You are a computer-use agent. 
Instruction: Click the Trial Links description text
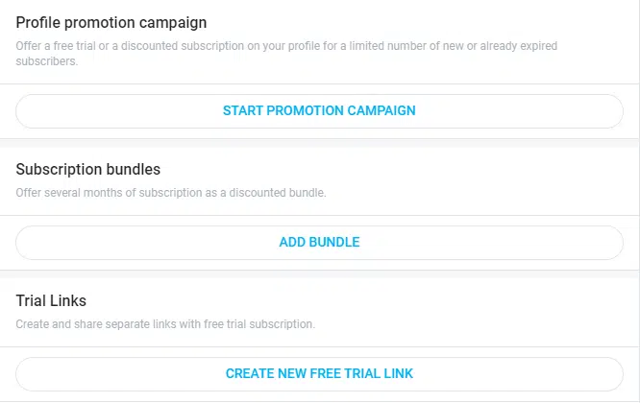pyautogui.click(x=165, y=323)
